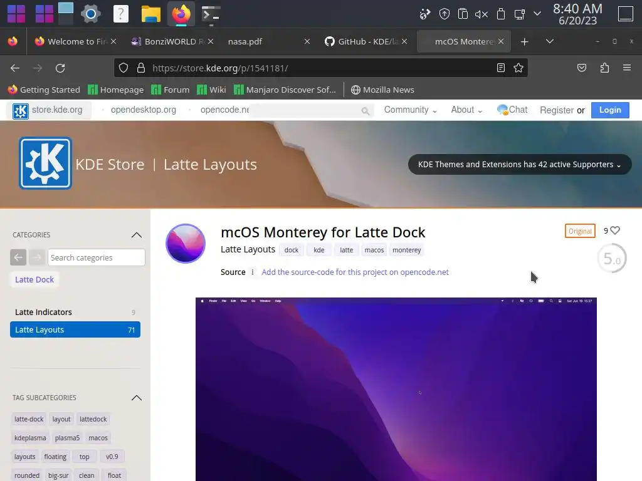List all tabs dropdown arrow
The image size is (642, 481).
pos(550,41)
